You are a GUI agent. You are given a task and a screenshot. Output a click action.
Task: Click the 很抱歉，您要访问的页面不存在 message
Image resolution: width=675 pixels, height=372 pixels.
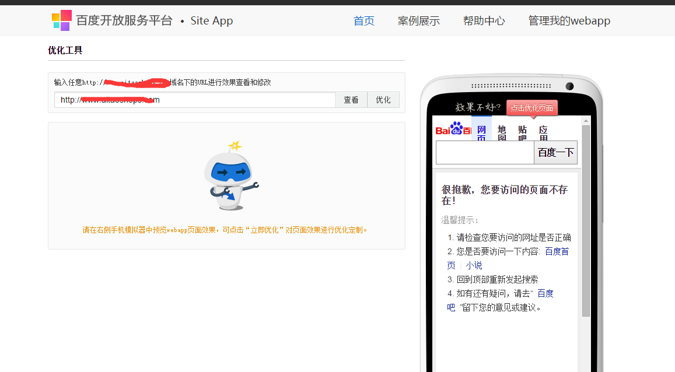[505, 195]
